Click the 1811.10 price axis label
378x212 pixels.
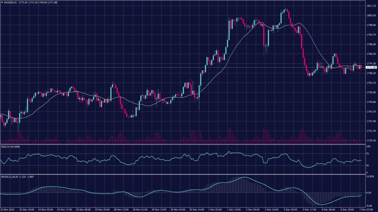371,6
